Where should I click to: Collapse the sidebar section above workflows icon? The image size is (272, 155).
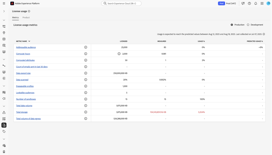coord(4,20)
